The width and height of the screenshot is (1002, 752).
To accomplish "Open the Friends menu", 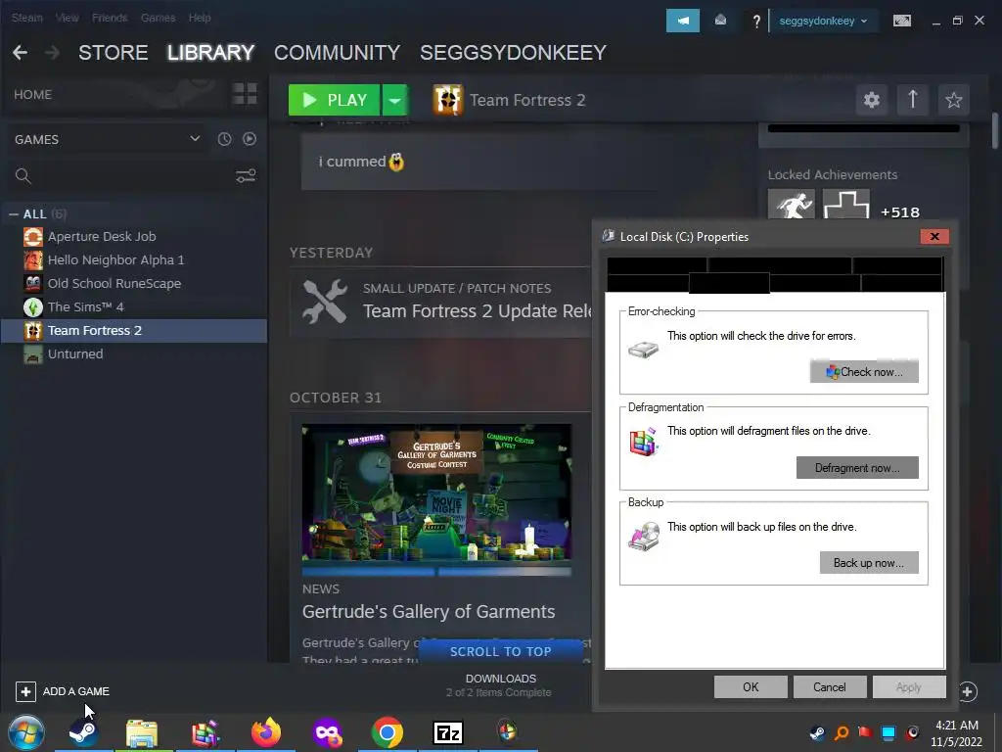I will coord(110,18).
